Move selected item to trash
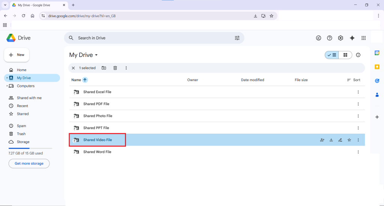384x206 pixels. 115,68
